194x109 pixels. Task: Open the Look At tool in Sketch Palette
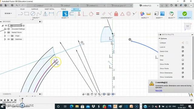click(183, 47)
